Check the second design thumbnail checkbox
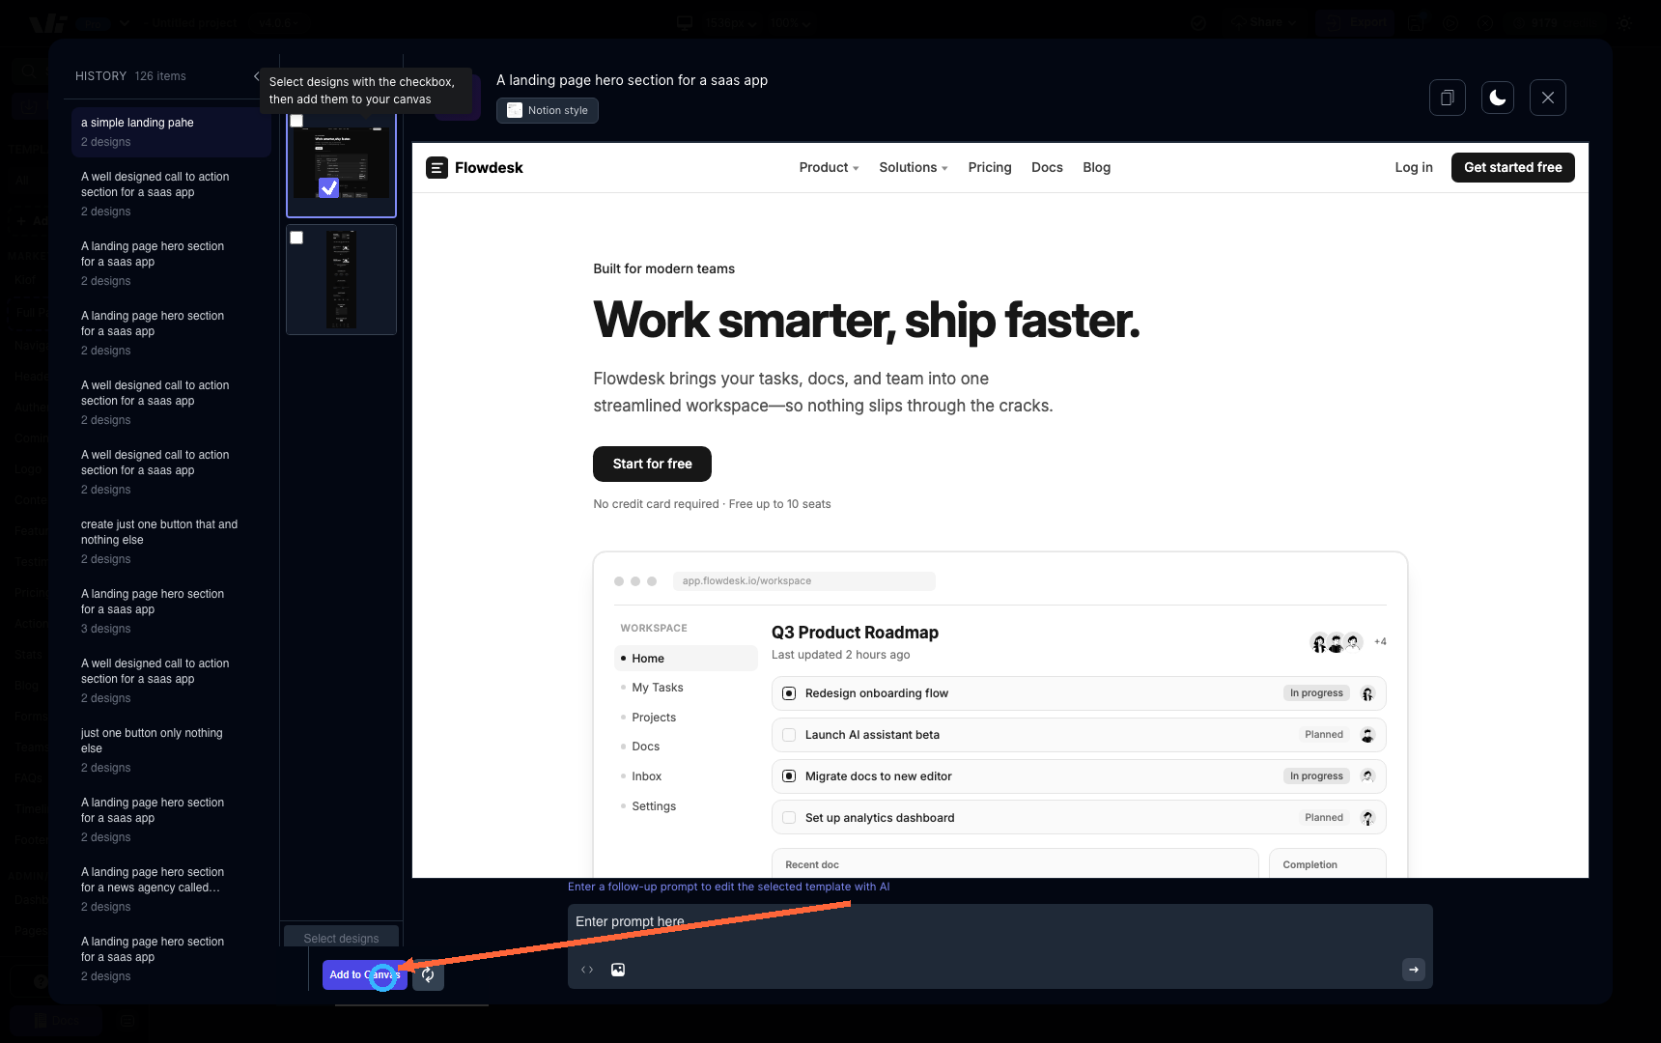This screenshot has width=1661, height=1043. point(296,238)
